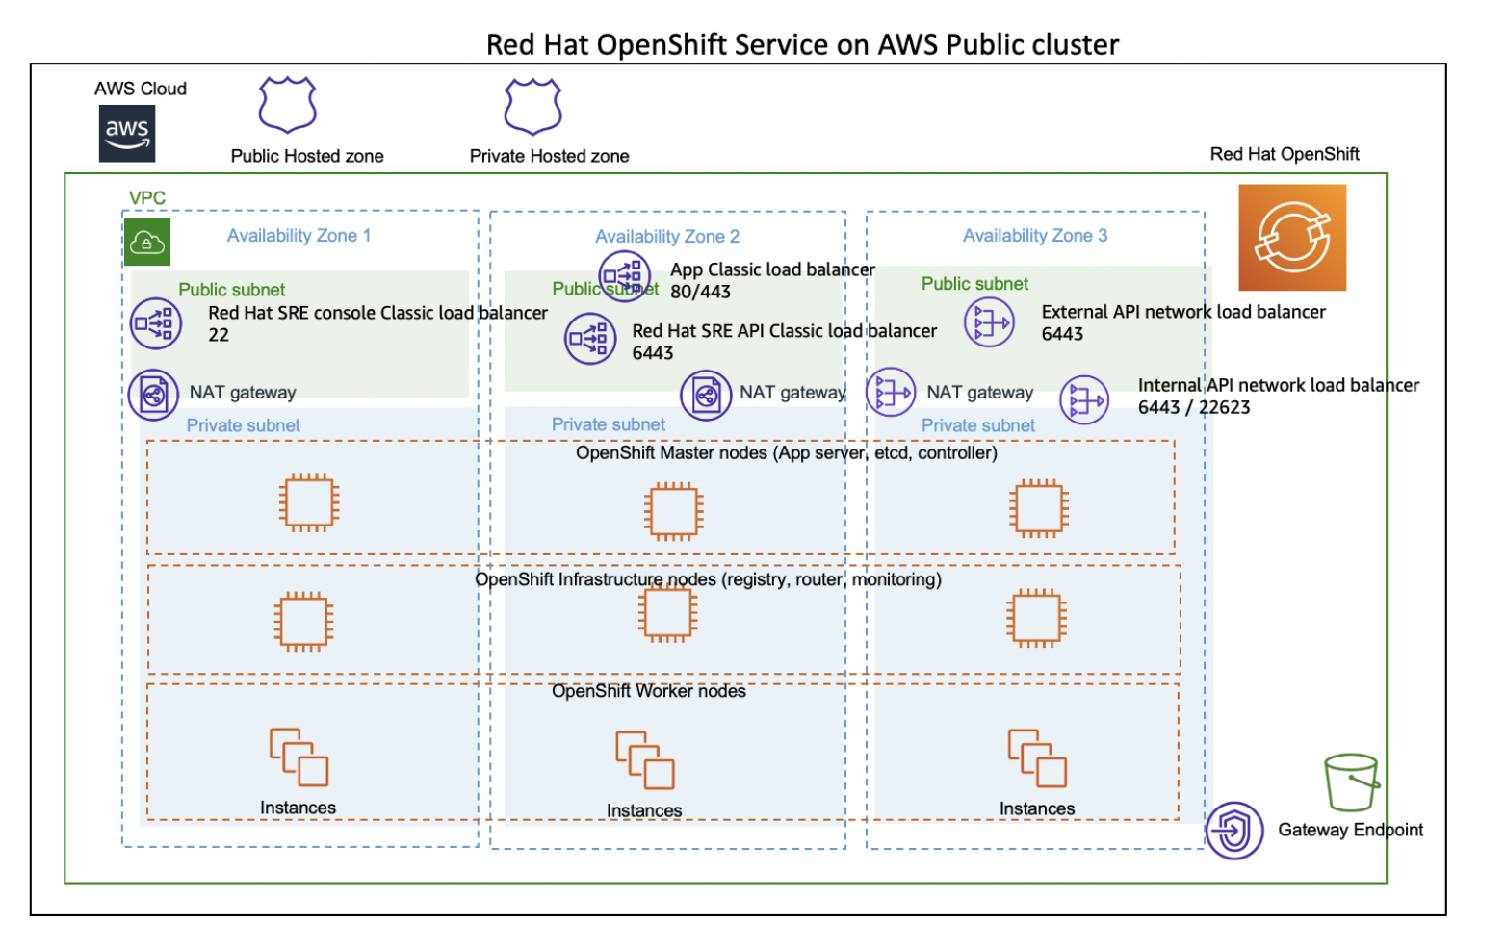
Task: Select the Availability Zone 1 heading
Action: click(x=299, y=236)
